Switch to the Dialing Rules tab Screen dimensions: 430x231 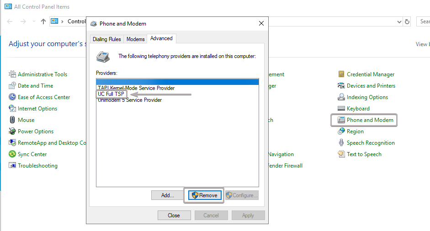coord(106,39)
